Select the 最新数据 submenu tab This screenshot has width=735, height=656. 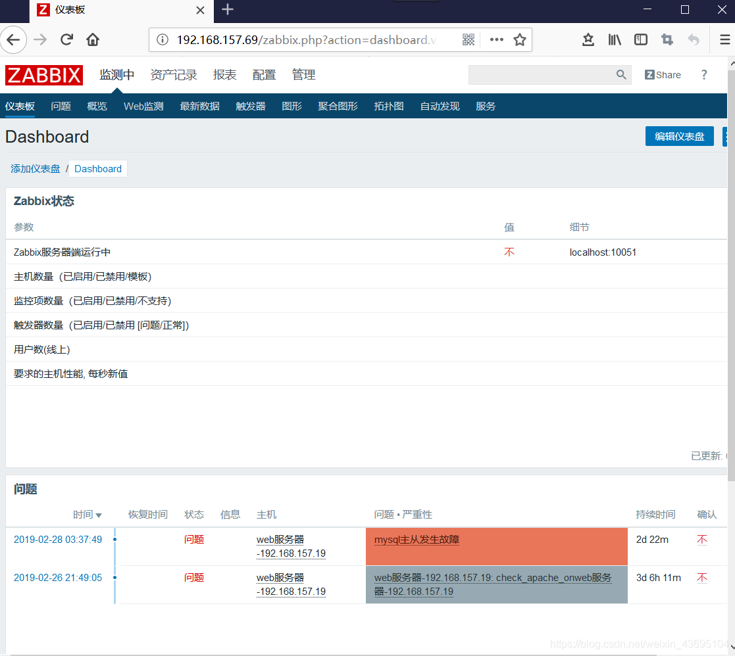click(x=199, y=106)
